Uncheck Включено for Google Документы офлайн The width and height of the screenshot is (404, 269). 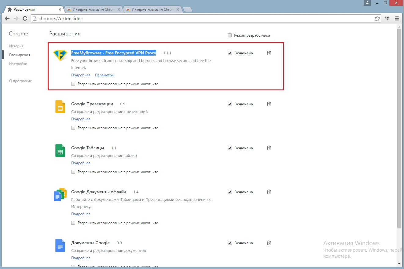click(230, 192)
